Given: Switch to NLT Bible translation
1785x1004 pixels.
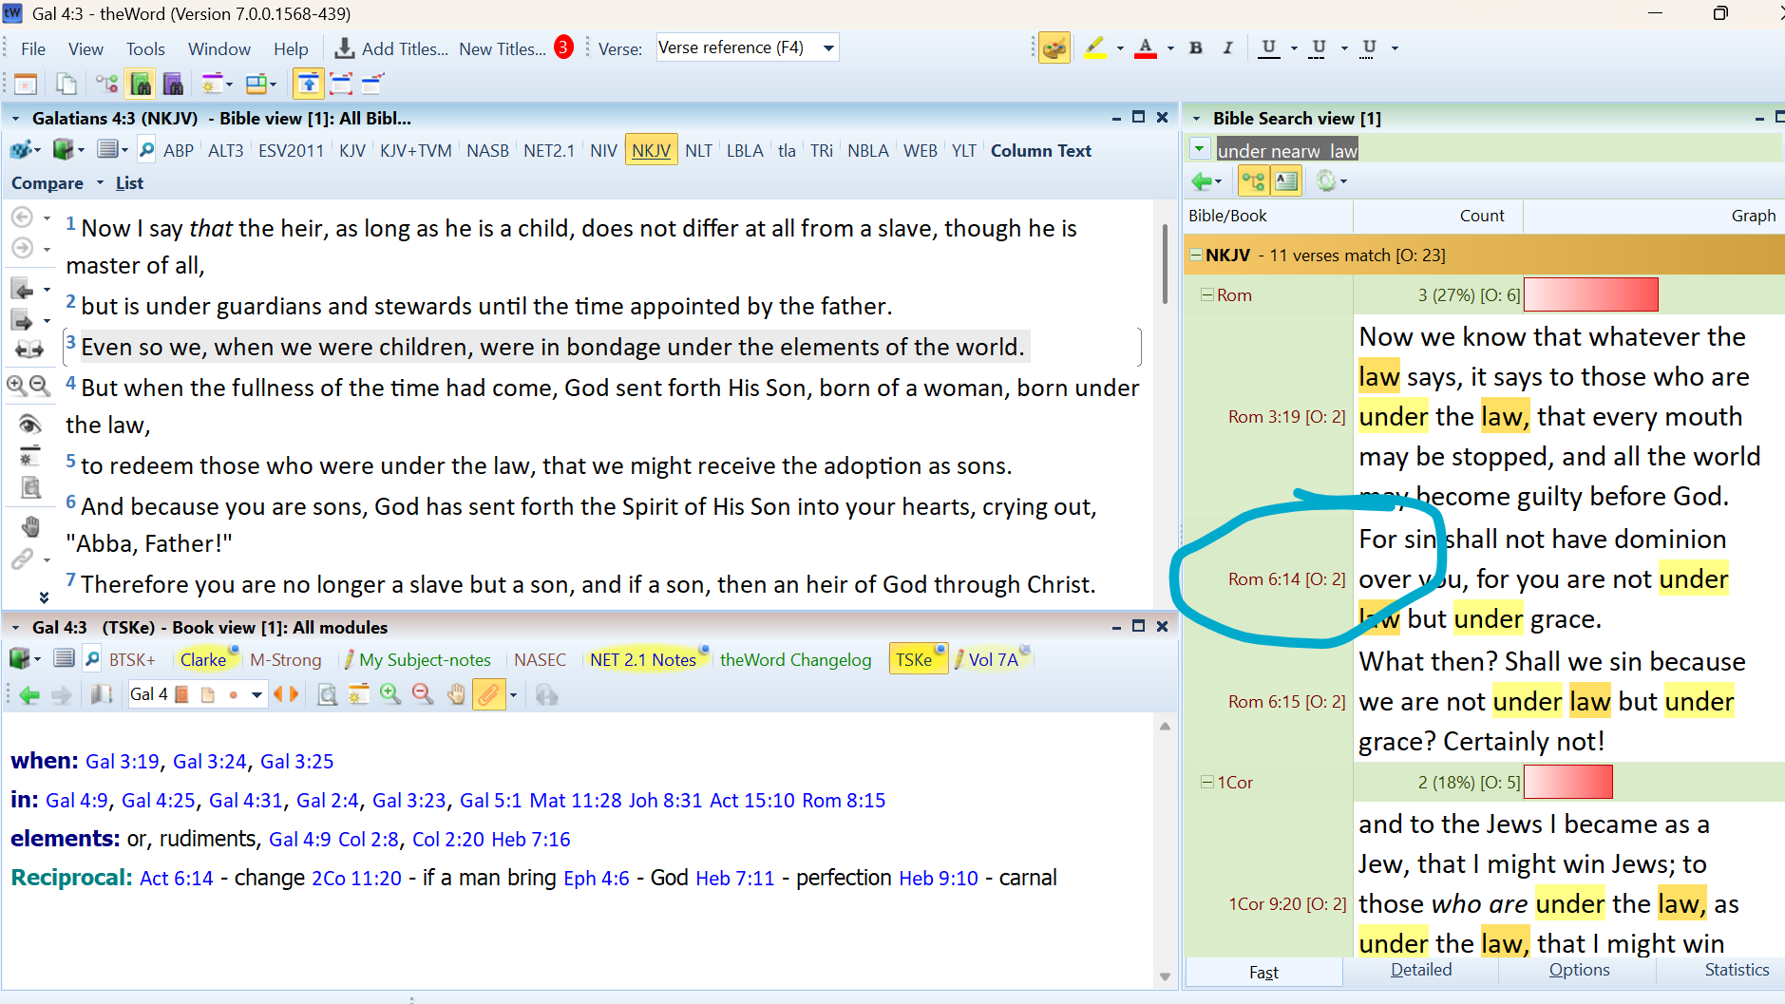Looking at the screenshot, I should coord(699,150).
